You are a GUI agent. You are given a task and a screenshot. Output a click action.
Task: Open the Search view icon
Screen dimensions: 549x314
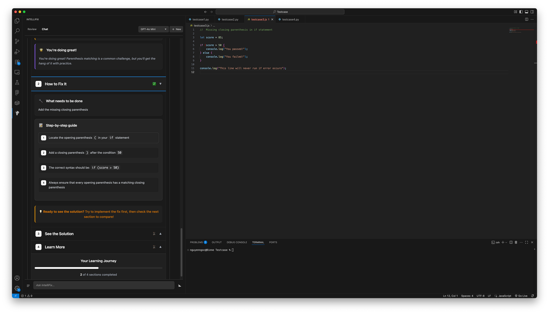pos(17,31)
